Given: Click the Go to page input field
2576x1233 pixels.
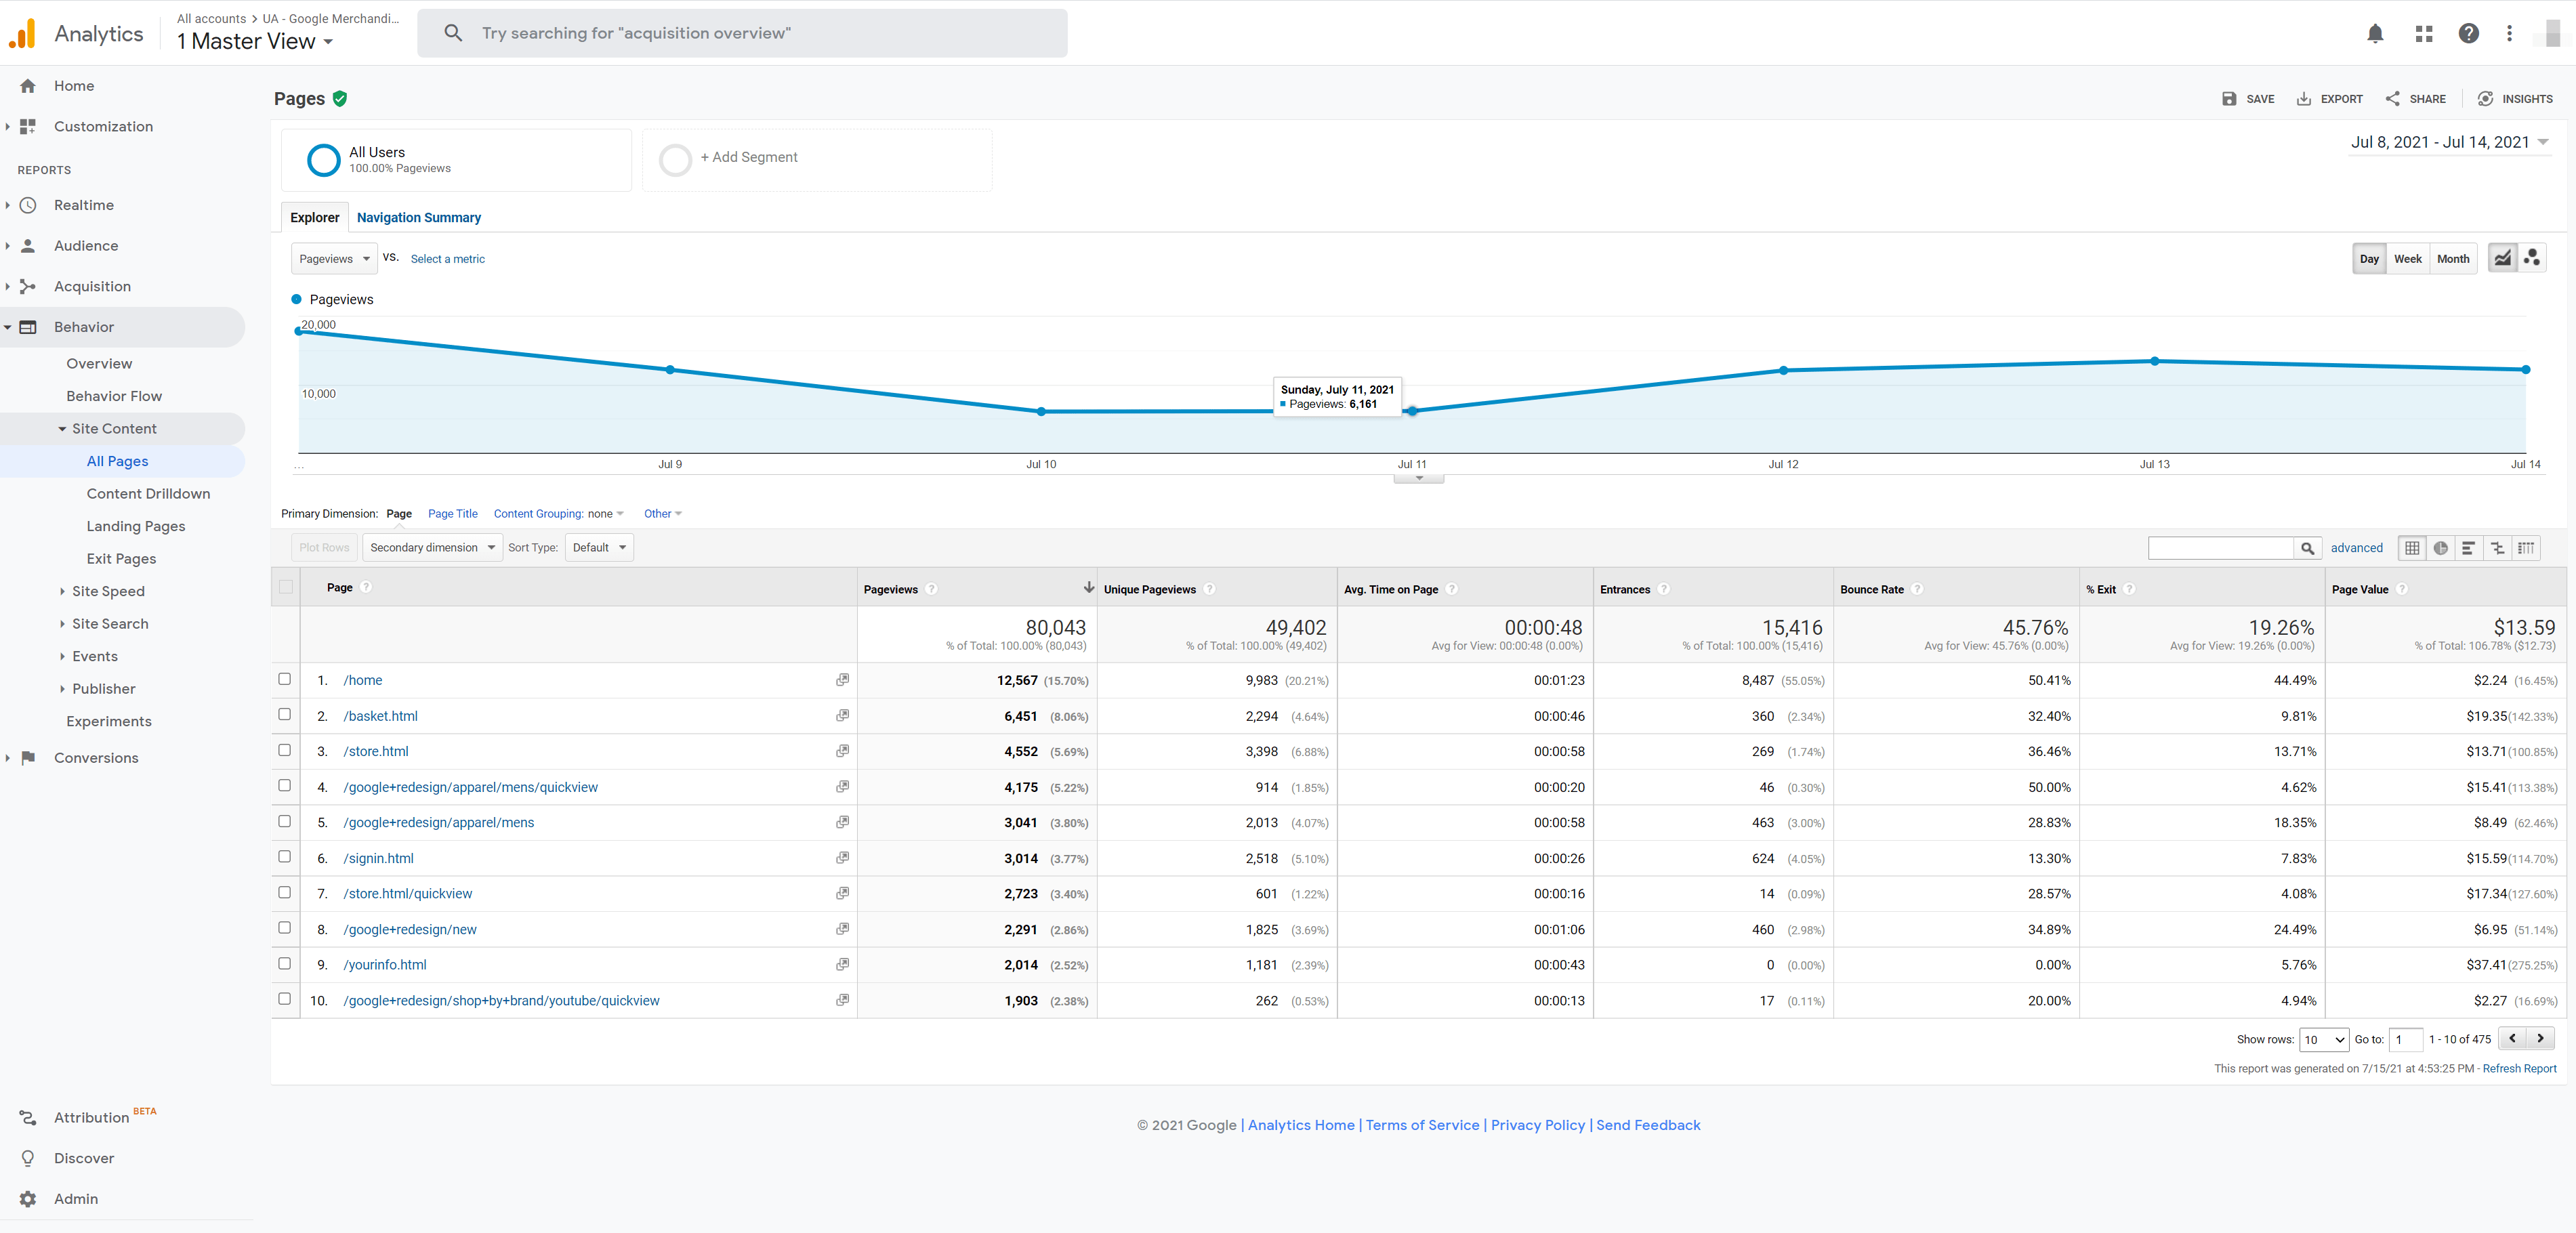Looking at the screenshot, I should point(2405,1040).
